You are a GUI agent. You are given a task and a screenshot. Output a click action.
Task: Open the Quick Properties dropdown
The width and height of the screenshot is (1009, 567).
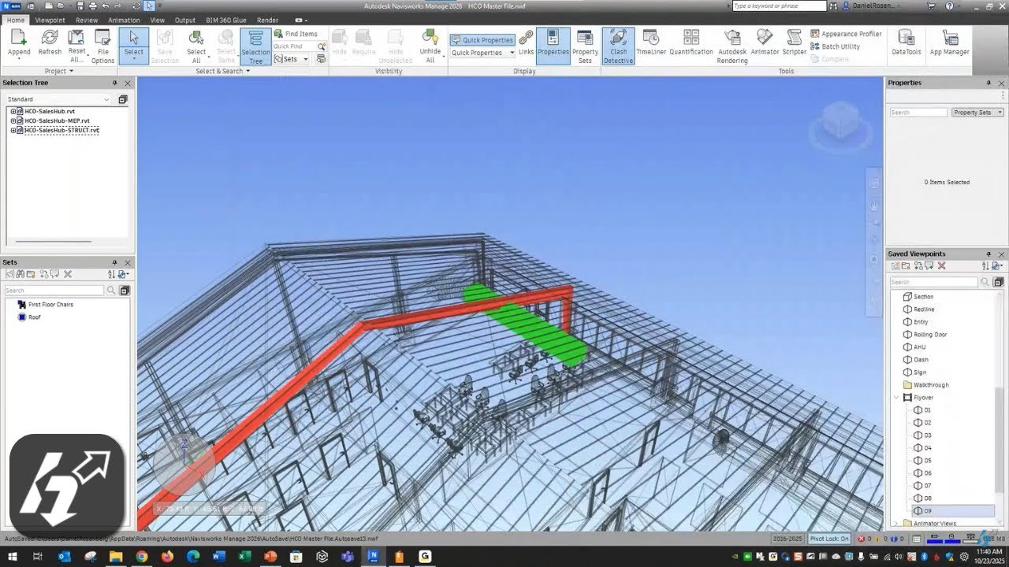pyautogui.click(x=482, y=53)
